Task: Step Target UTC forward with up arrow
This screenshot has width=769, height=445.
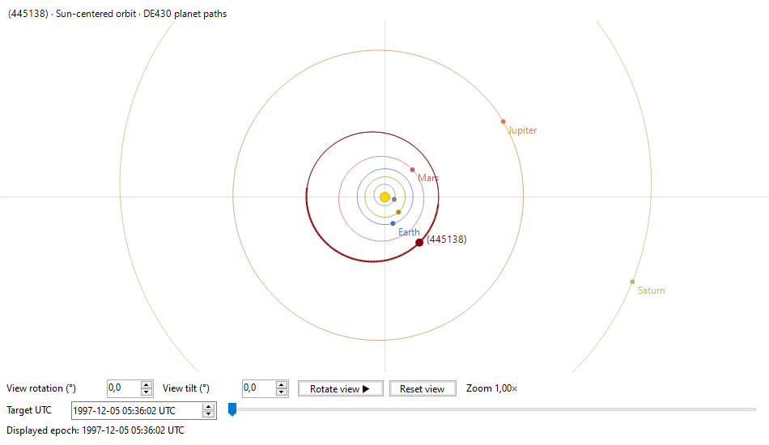Action: (209, 407)
